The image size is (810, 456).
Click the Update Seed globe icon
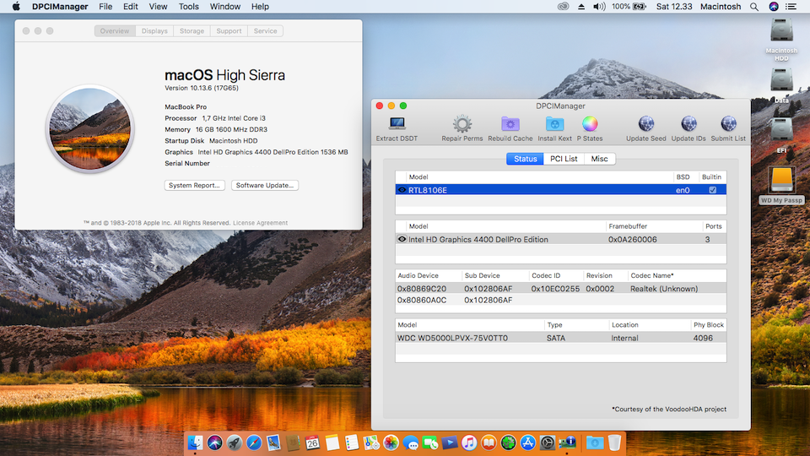(x=646, y=125)
